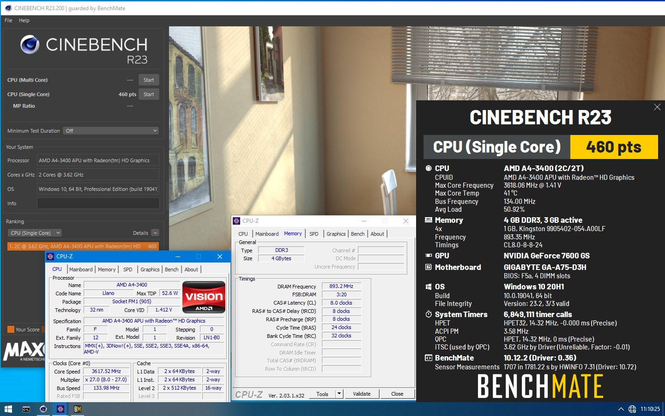Open the taskbar clock showing 11:10:25
Screen dimensions: 665x416
(650, 409)
